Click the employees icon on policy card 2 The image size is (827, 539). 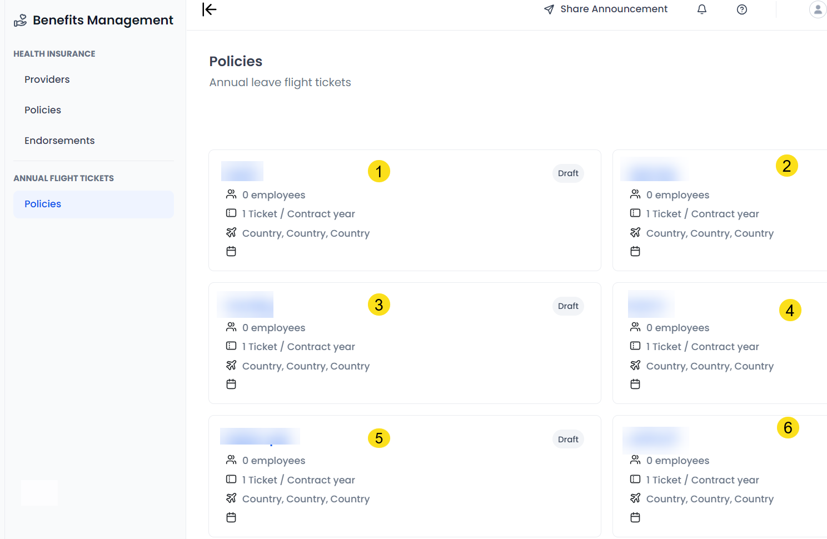pos(635,193)
